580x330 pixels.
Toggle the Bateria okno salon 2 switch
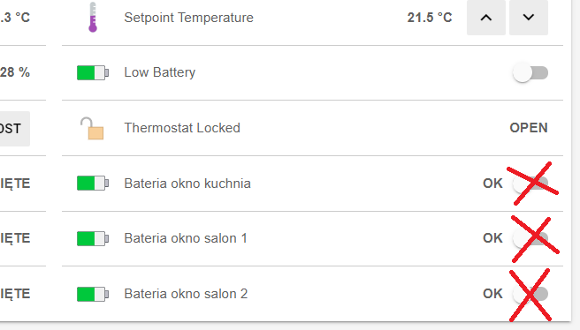(530, 294)
